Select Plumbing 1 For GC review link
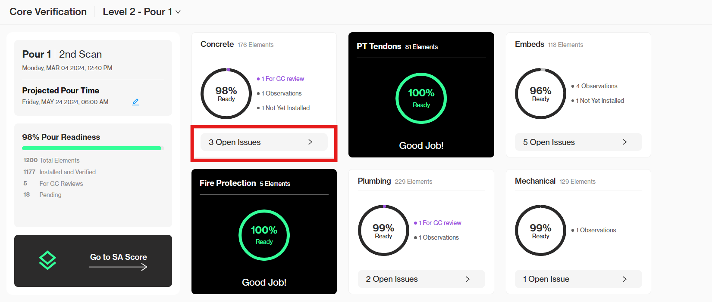 (x=440, y=223)
